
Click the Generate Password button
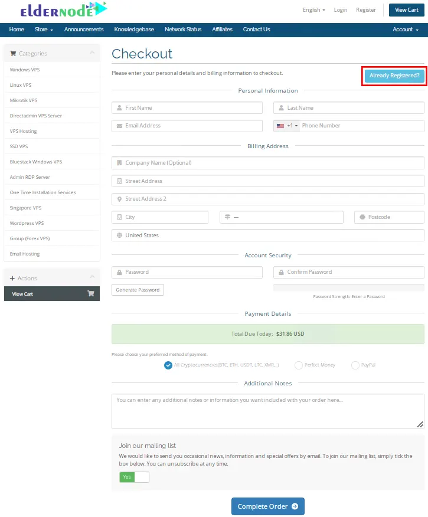point(138,290)
